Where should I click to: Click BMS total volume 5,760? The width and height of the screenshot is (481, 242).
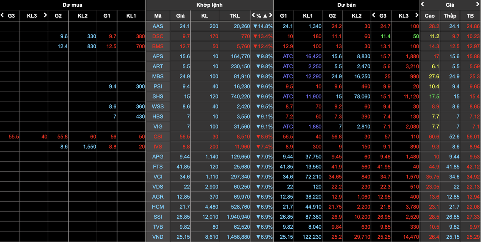[x=244, y=47]
